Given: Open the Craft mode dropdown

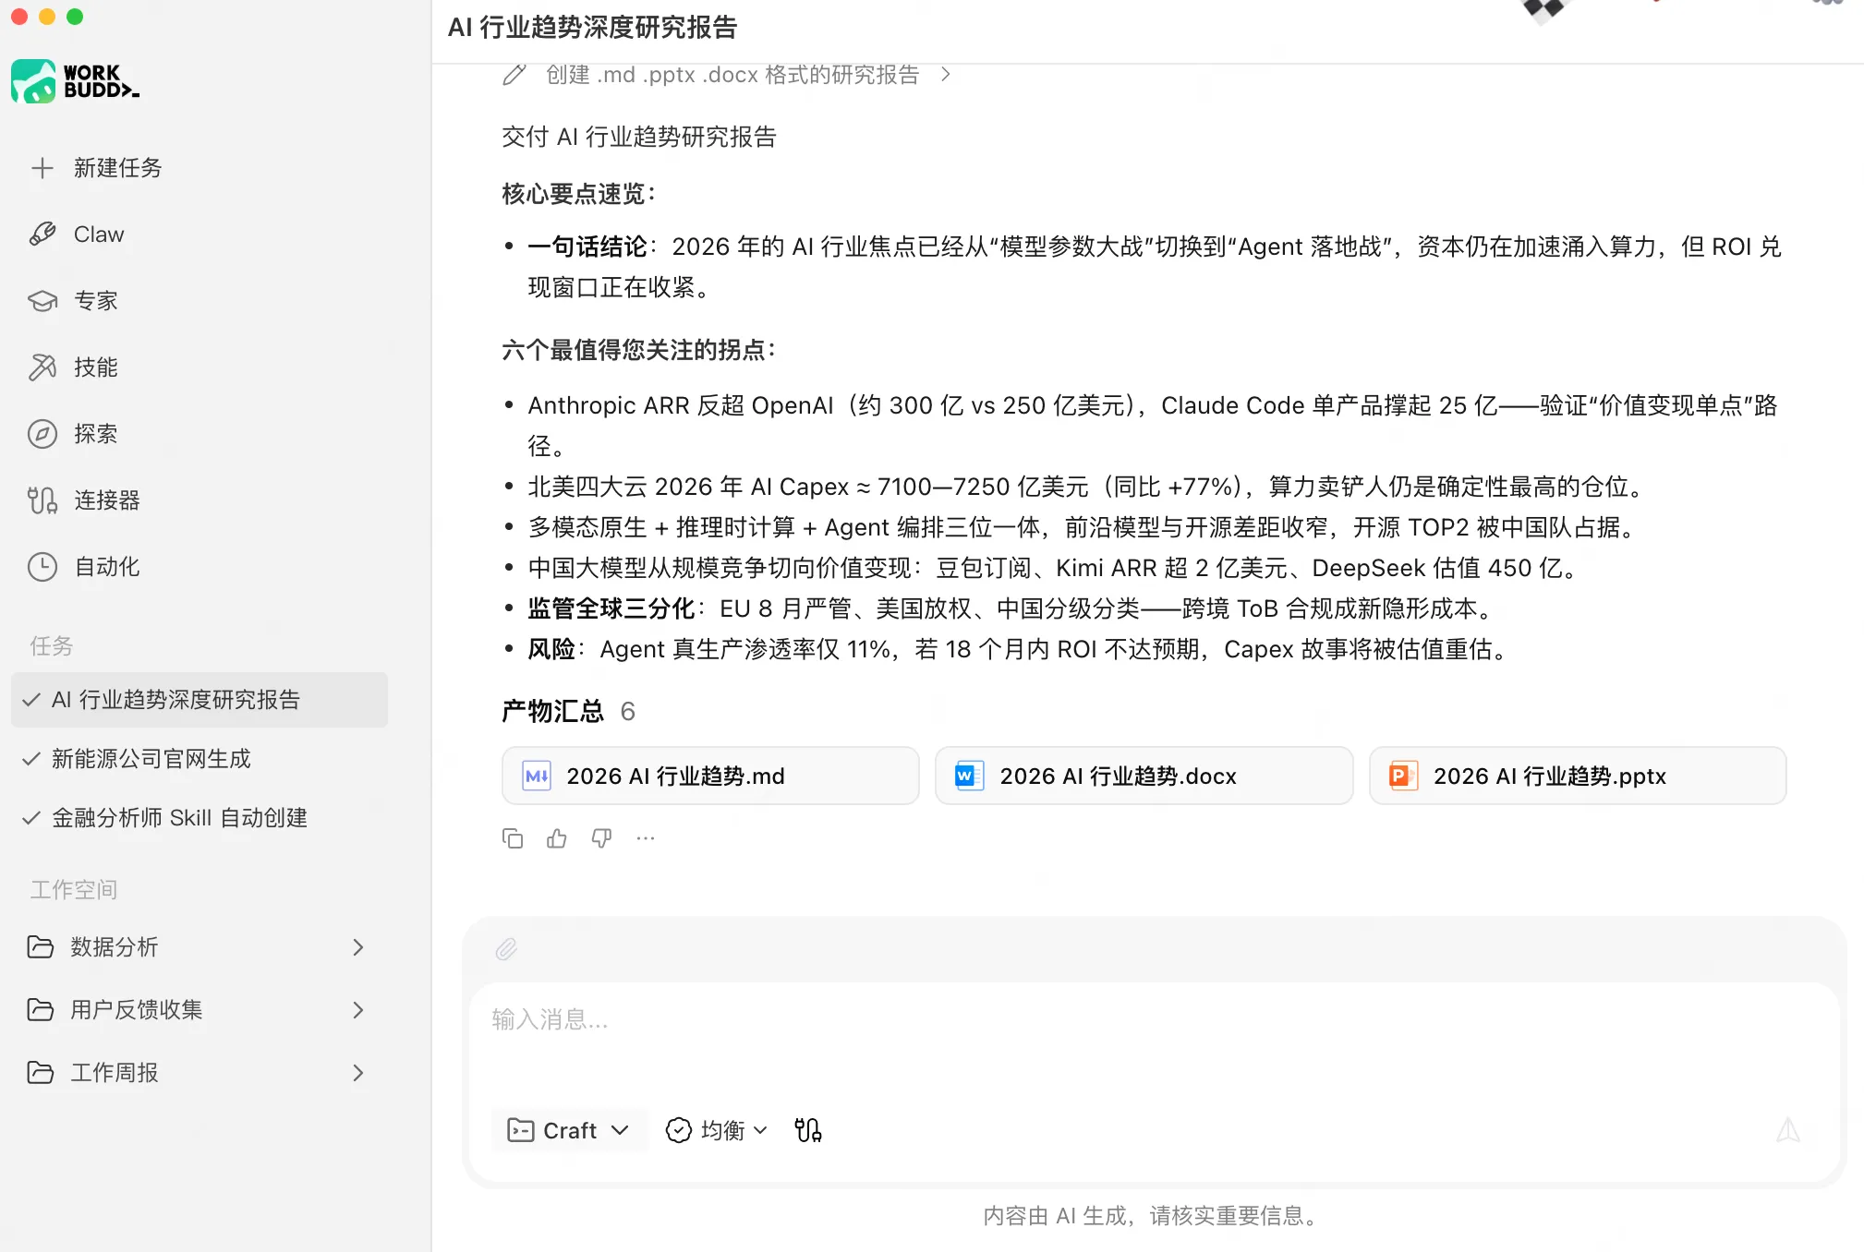Looking at the screenshot, I should coord(569,1131).
